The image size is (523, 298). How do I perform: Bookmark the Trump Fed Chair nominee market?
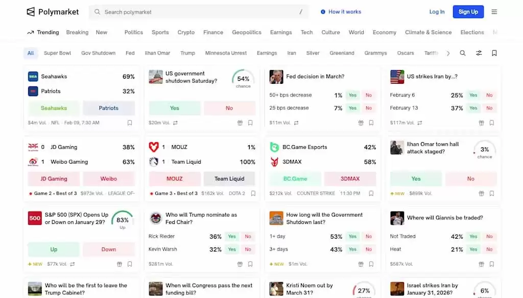[x=250, y=264]
